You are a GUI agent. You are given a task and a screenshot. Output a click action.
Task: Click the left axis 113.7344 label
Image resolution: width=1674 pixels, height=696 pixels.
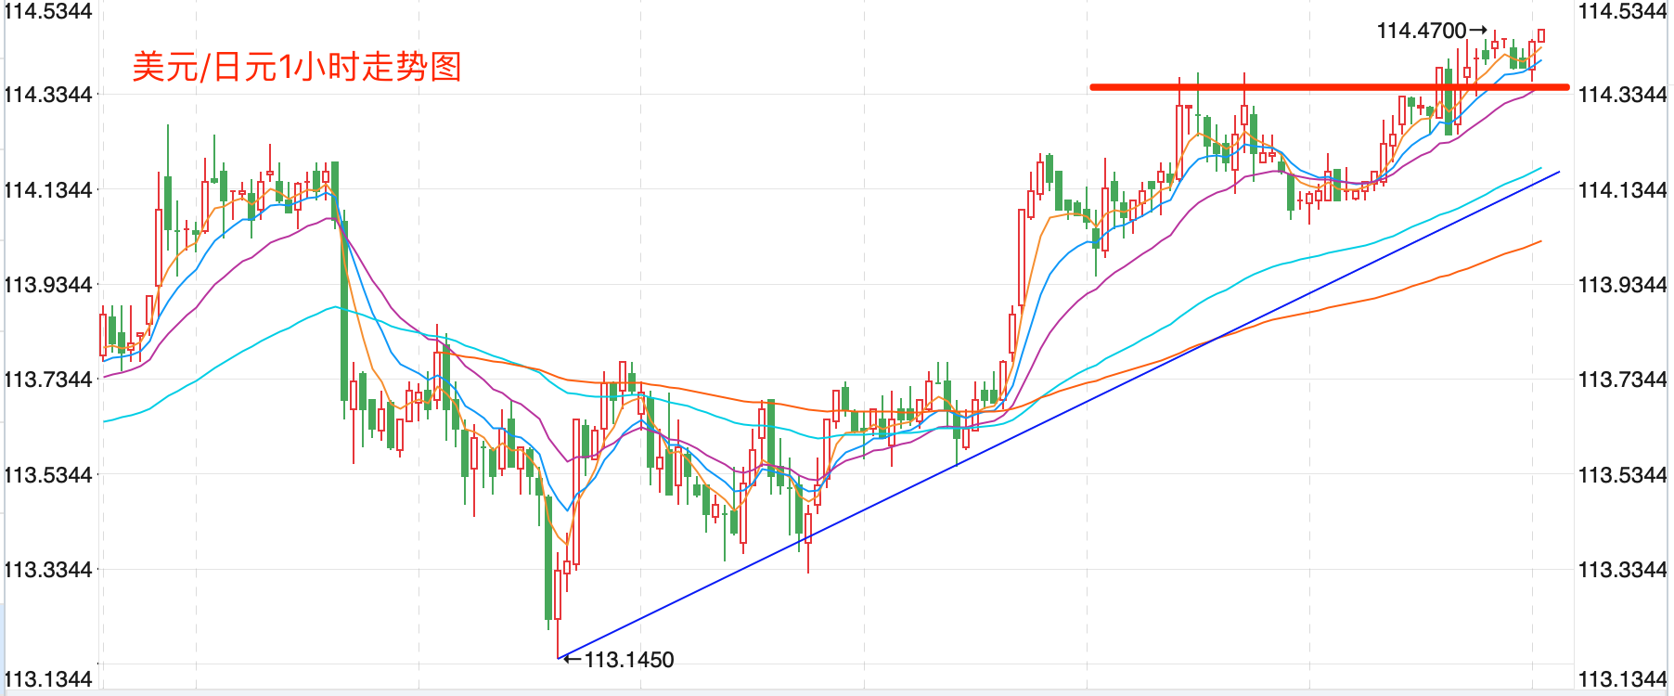pos(48,379)
